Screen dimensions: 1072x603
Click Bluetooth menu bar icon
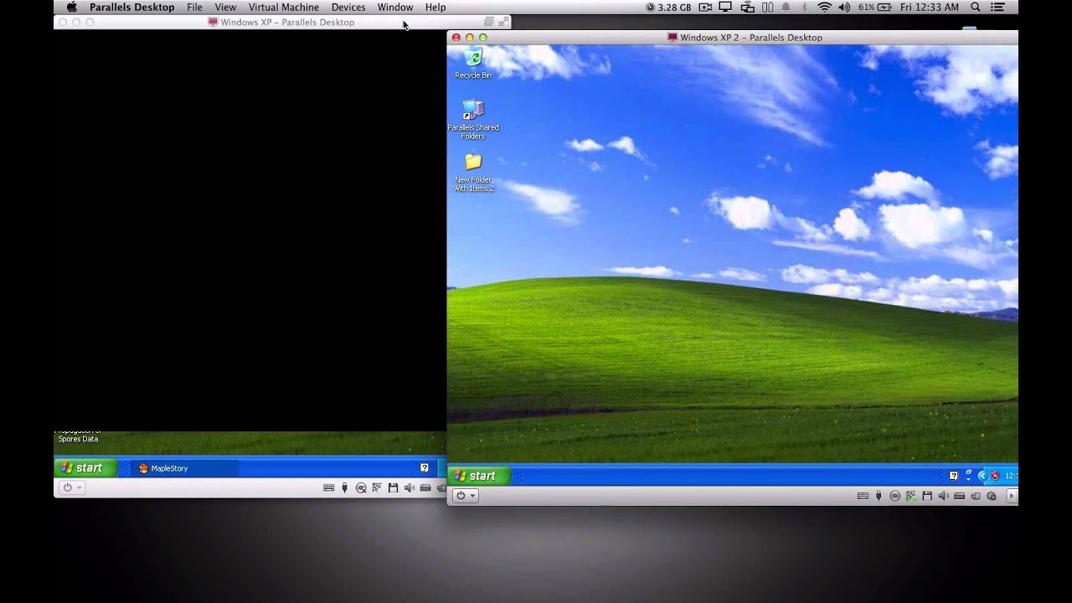805,7
